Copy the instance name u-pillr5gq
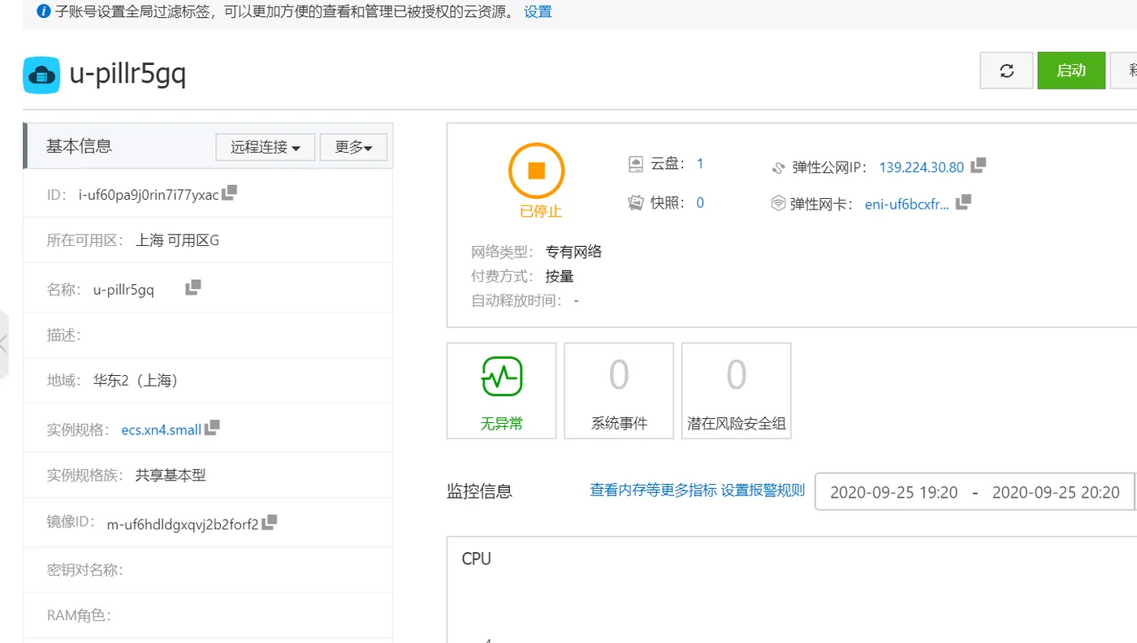This screenshot has width=1137, height=643. coord(192,286)
